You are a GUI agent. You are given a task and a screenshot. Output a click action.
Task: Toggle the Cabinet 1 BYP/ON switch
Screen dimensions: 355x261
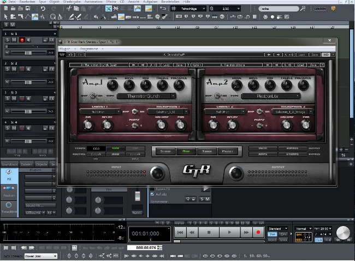click(135, 111)
